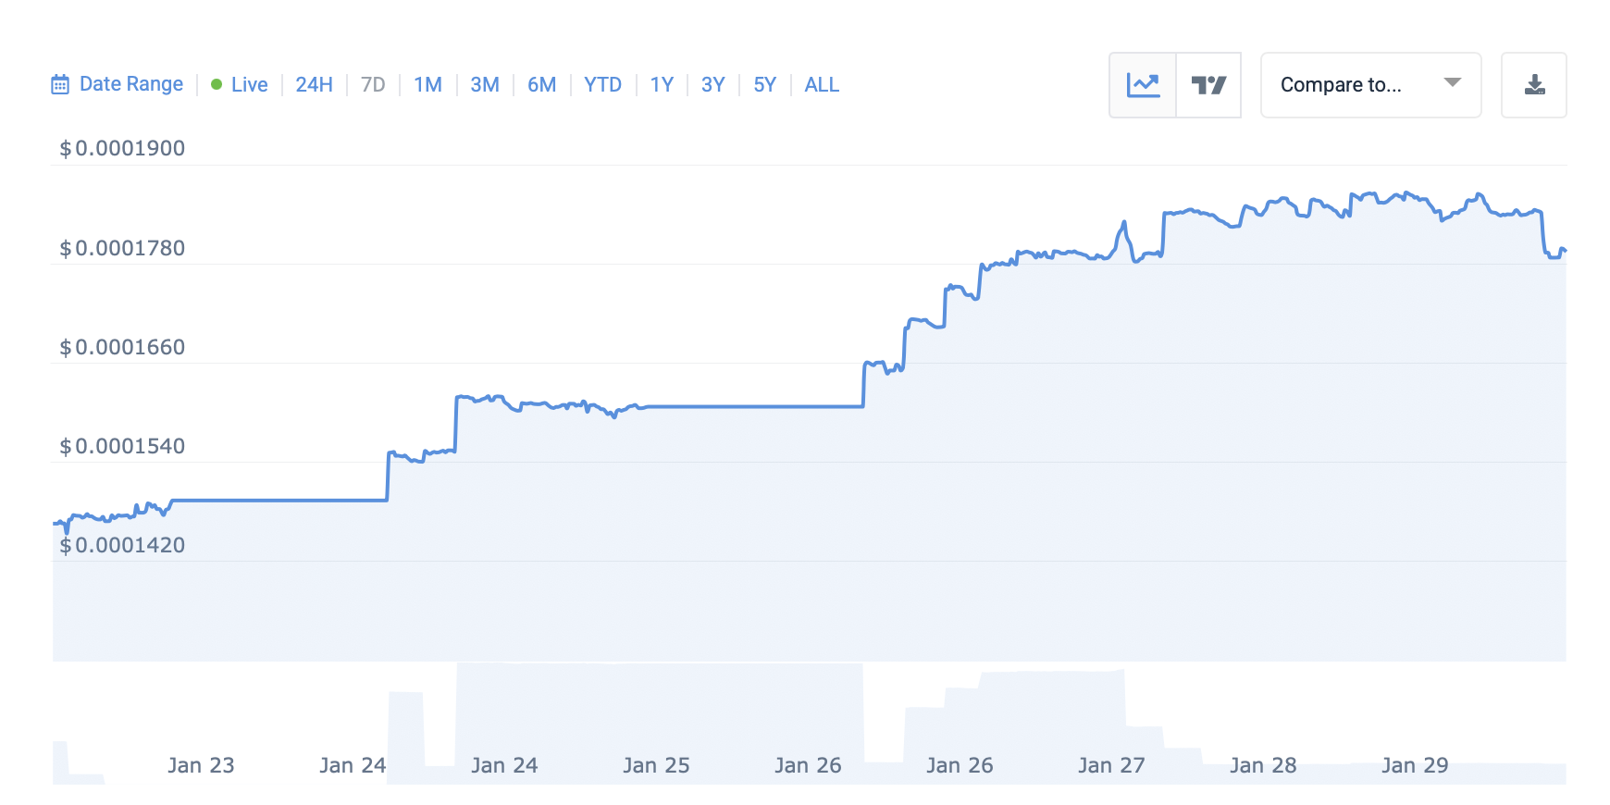The width and height of the screenshot is (1610, 805).
Task: Select the 24H time range
Action: (x=314, y=85)
